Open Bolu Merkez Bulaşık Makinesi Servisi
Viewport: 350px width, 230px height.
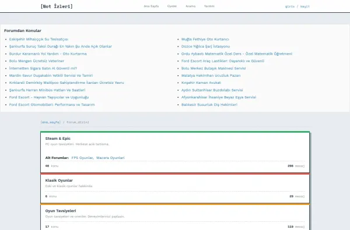[213, 68]
